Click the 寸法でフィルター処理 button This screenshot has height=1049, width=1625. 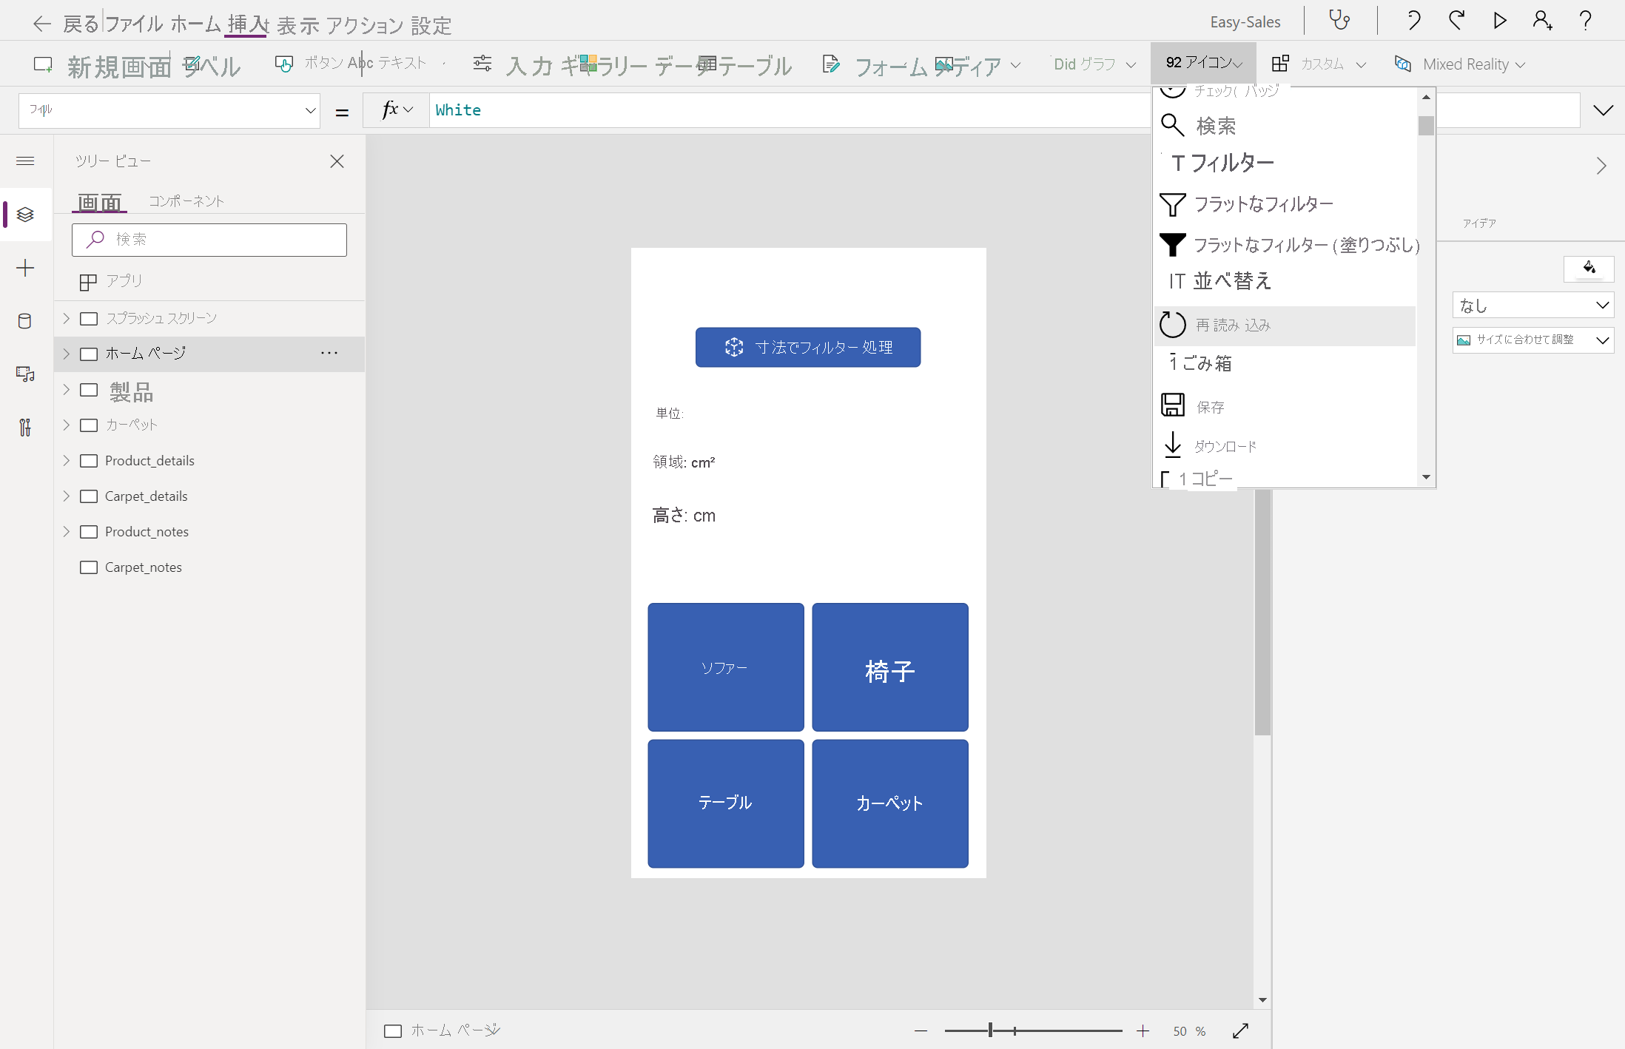(x=807, y=347)
